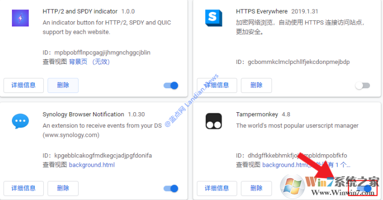Screen dimensions: 383x200
Task: Open 详细信息 for Synology Browser Notification
Action: 23,188
